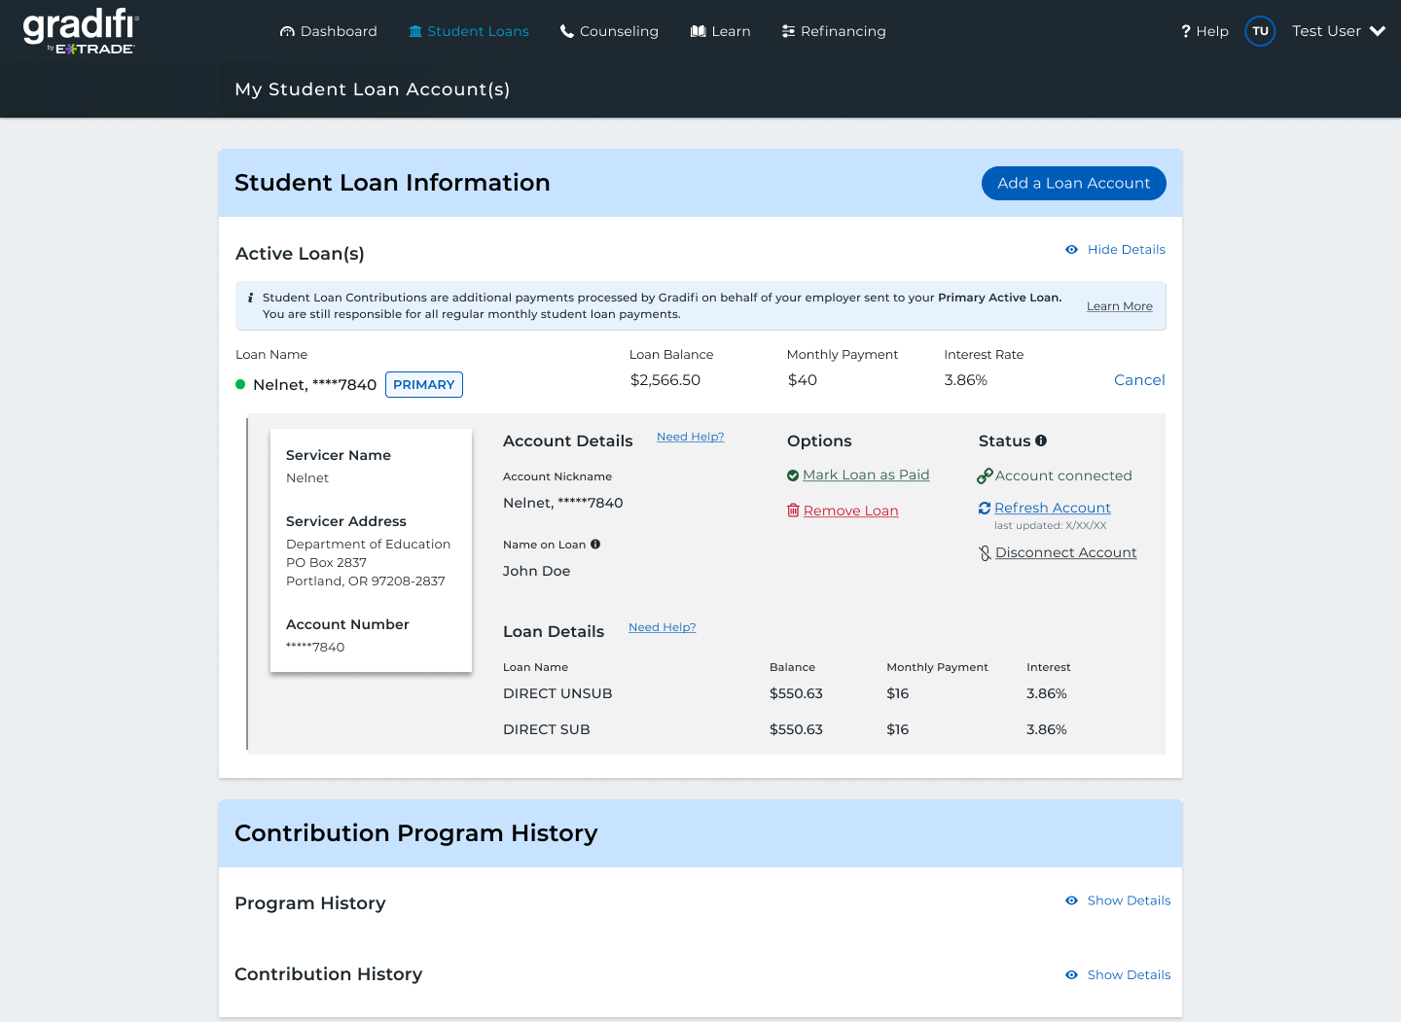Click the Account Nickname value Nelnet, *****7840
The width and height of the screenshot is (1401, 1022).
(x=563, y=503)
